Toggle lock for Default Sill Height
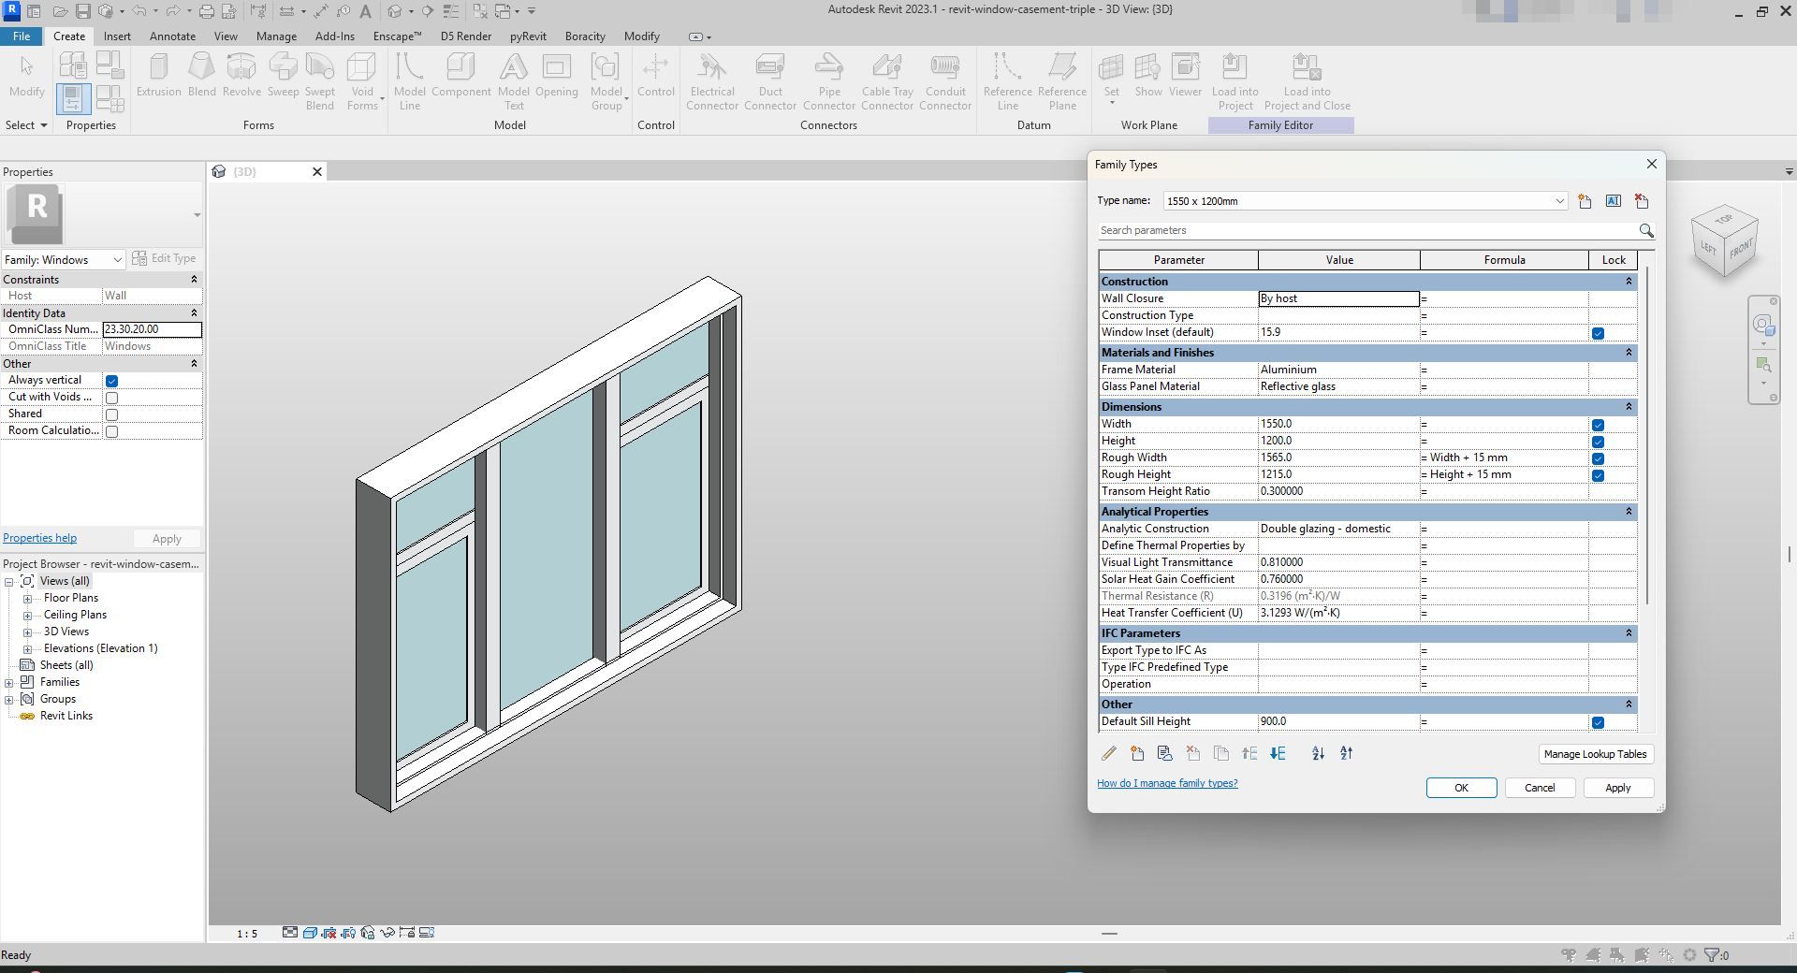 (x=1598, y=722)
